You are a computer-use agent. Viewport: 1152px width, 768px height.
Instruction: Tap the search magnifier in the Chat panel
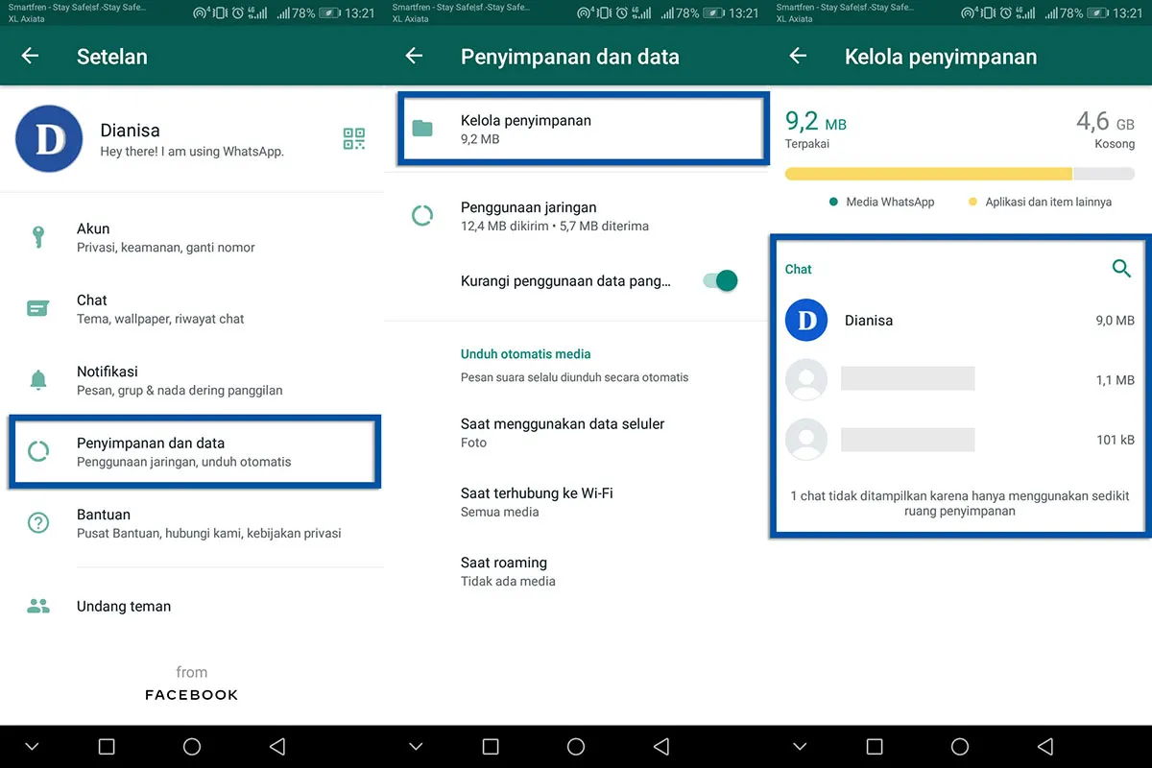pos(1121,269)
